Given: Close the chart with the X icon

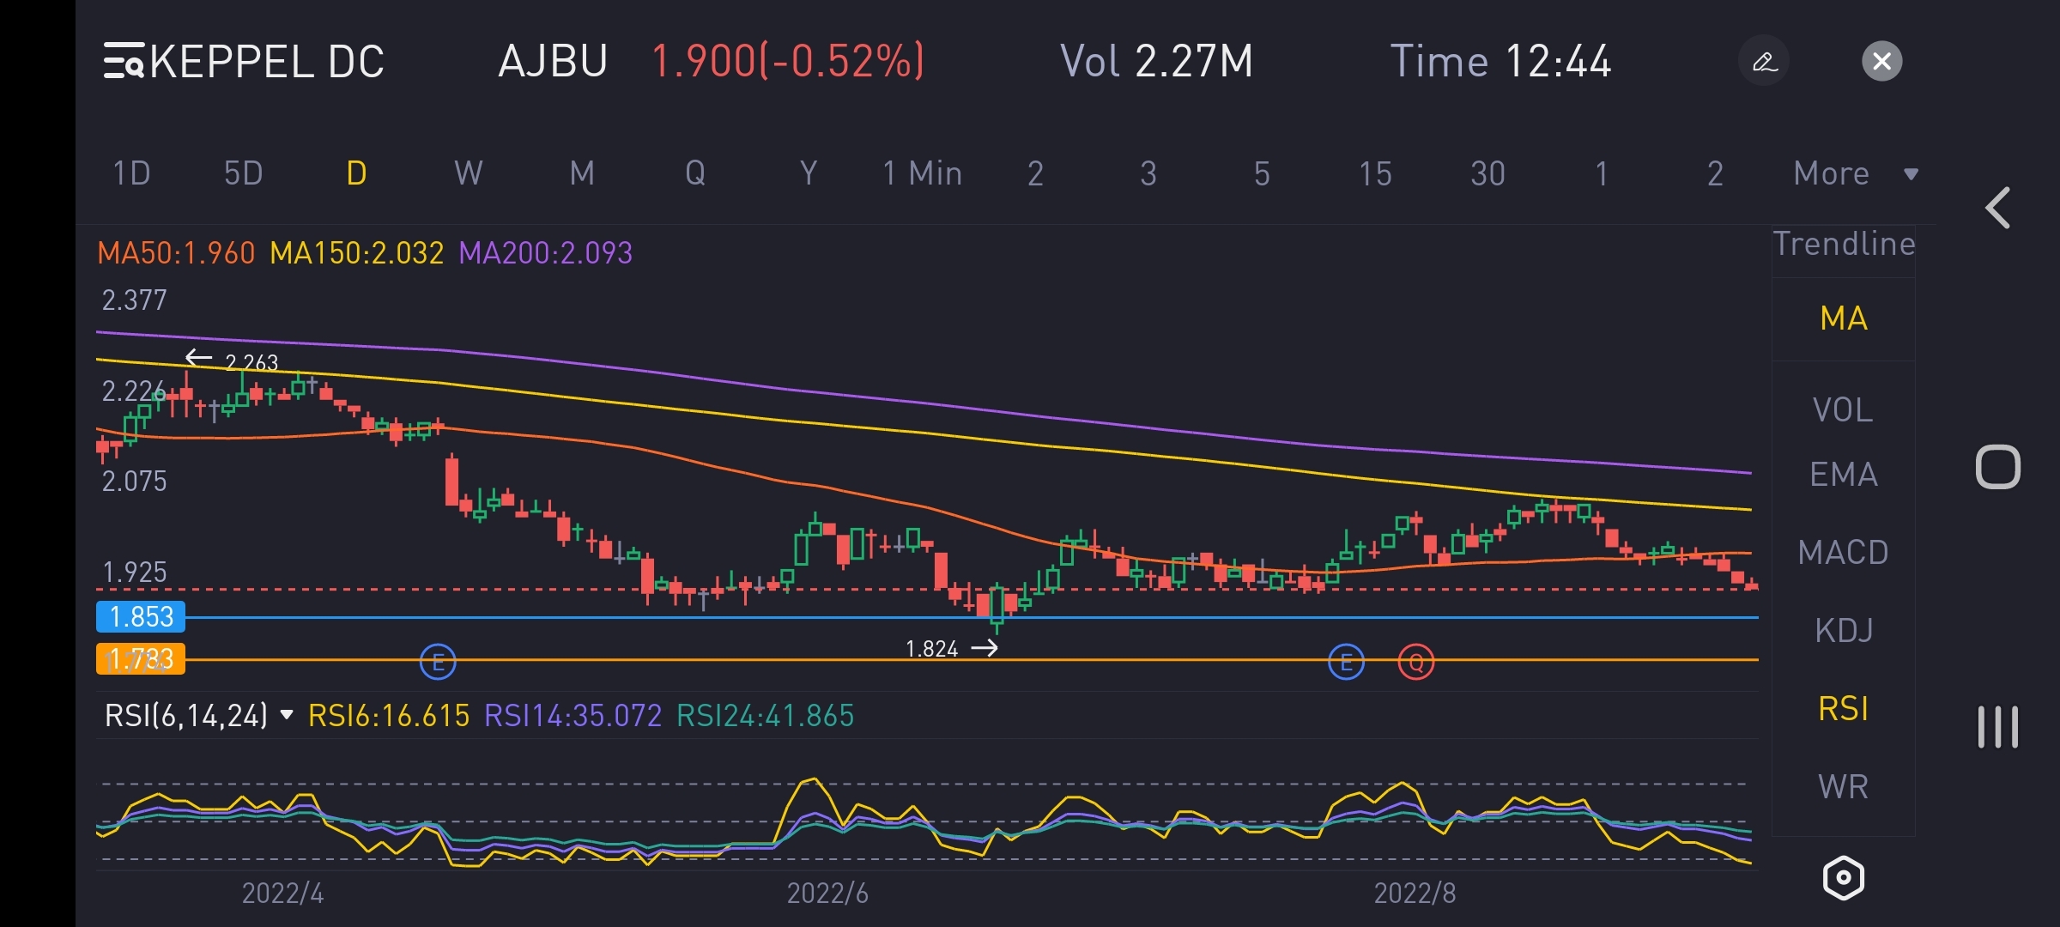Looking at the screenshot, I should pos(1881,61).
